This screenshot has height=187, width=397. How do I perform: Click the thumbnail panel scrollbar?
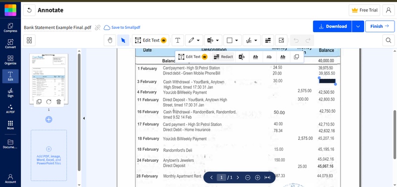pyautogui.click(x=79, y=113)
